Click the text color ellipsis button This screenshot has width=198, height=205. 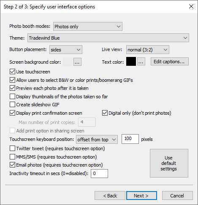(141, 62)
